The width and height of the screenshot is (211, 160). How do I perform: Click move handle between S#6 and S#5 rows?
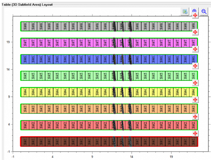click(x=195, y=66)
